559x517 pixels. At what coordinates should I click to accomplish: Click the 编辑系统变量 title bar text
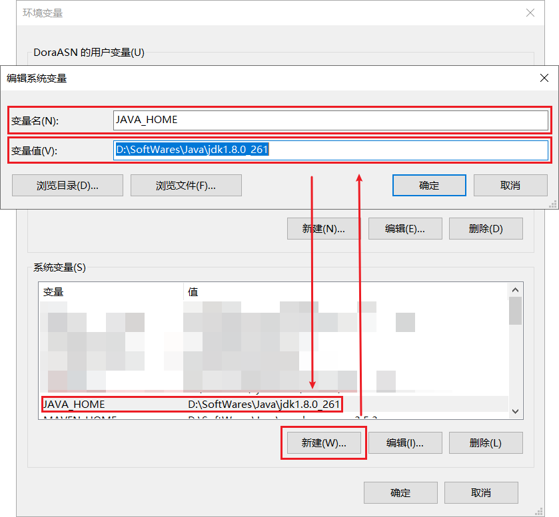pos(37,79)
